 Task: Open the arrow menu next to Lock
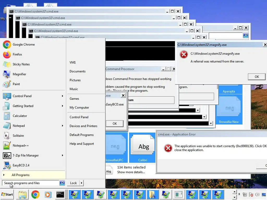click(x=82, y=183)
